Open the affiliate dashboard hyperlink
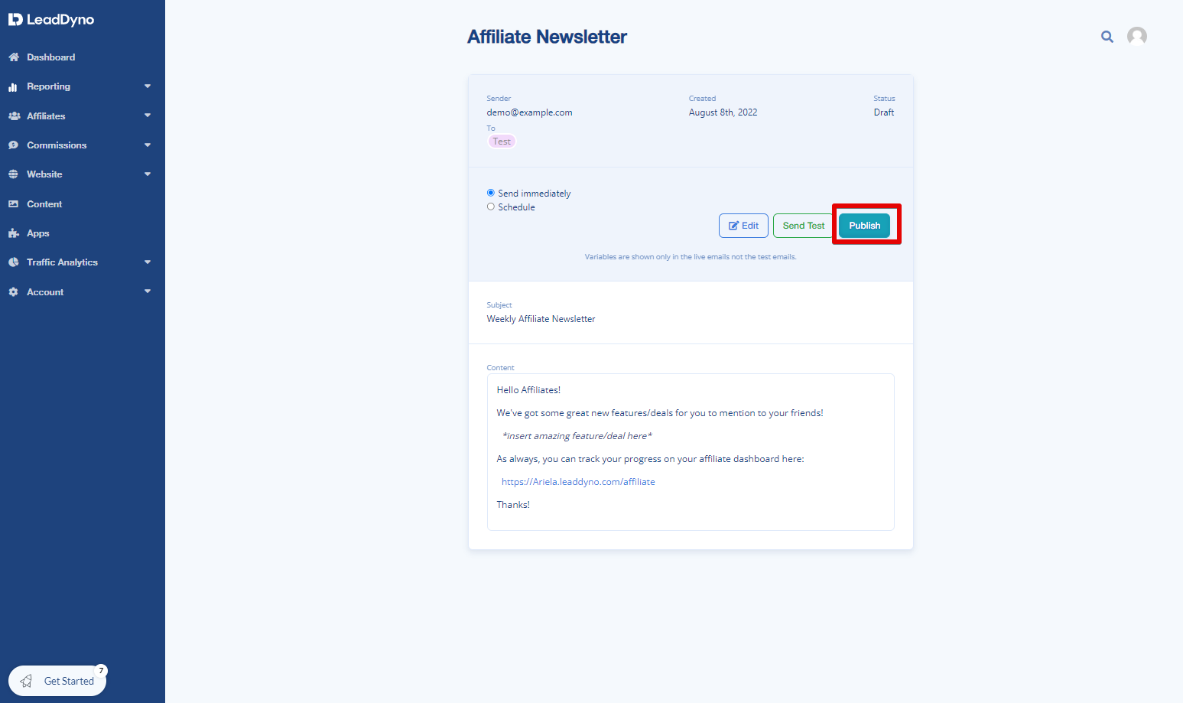 (x=578, y=482)
